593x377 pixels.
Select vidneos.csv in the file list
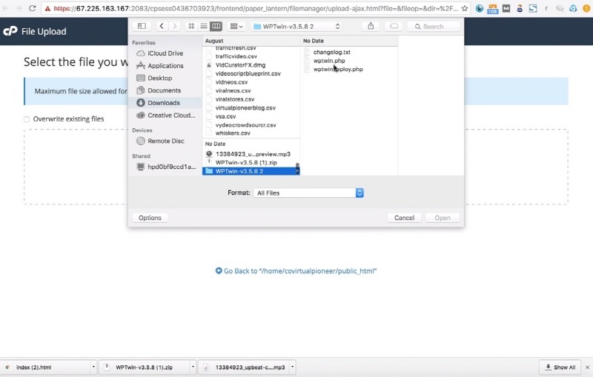pos(231,82)
